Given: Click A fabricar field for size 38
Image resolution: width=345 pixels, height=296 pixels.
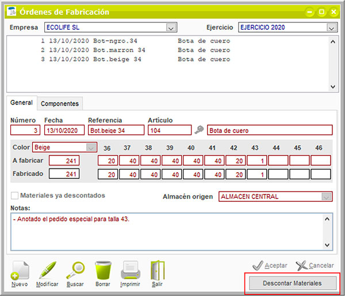Looking at the screenshot, I should coord(151,161).
